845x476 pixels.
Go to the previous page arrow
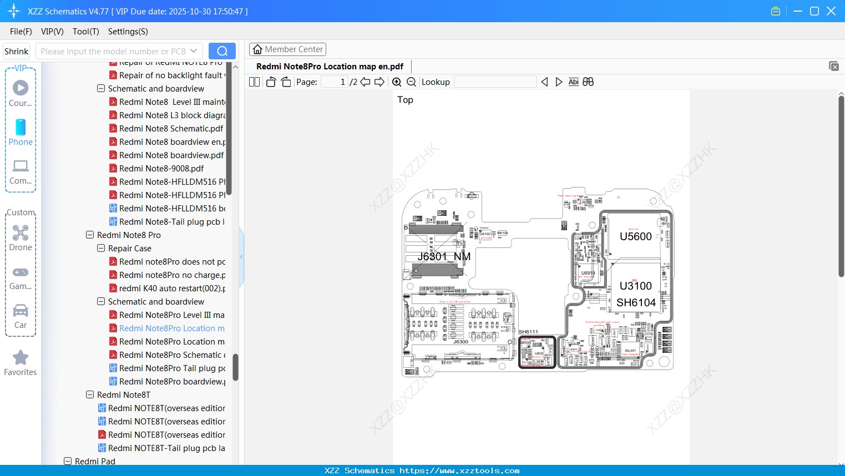[365, 82]
